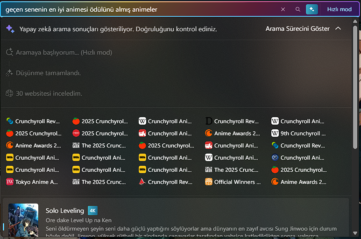
Task: Click the Düşünme tamamlandı. step
Action: [x=43, y=73]
